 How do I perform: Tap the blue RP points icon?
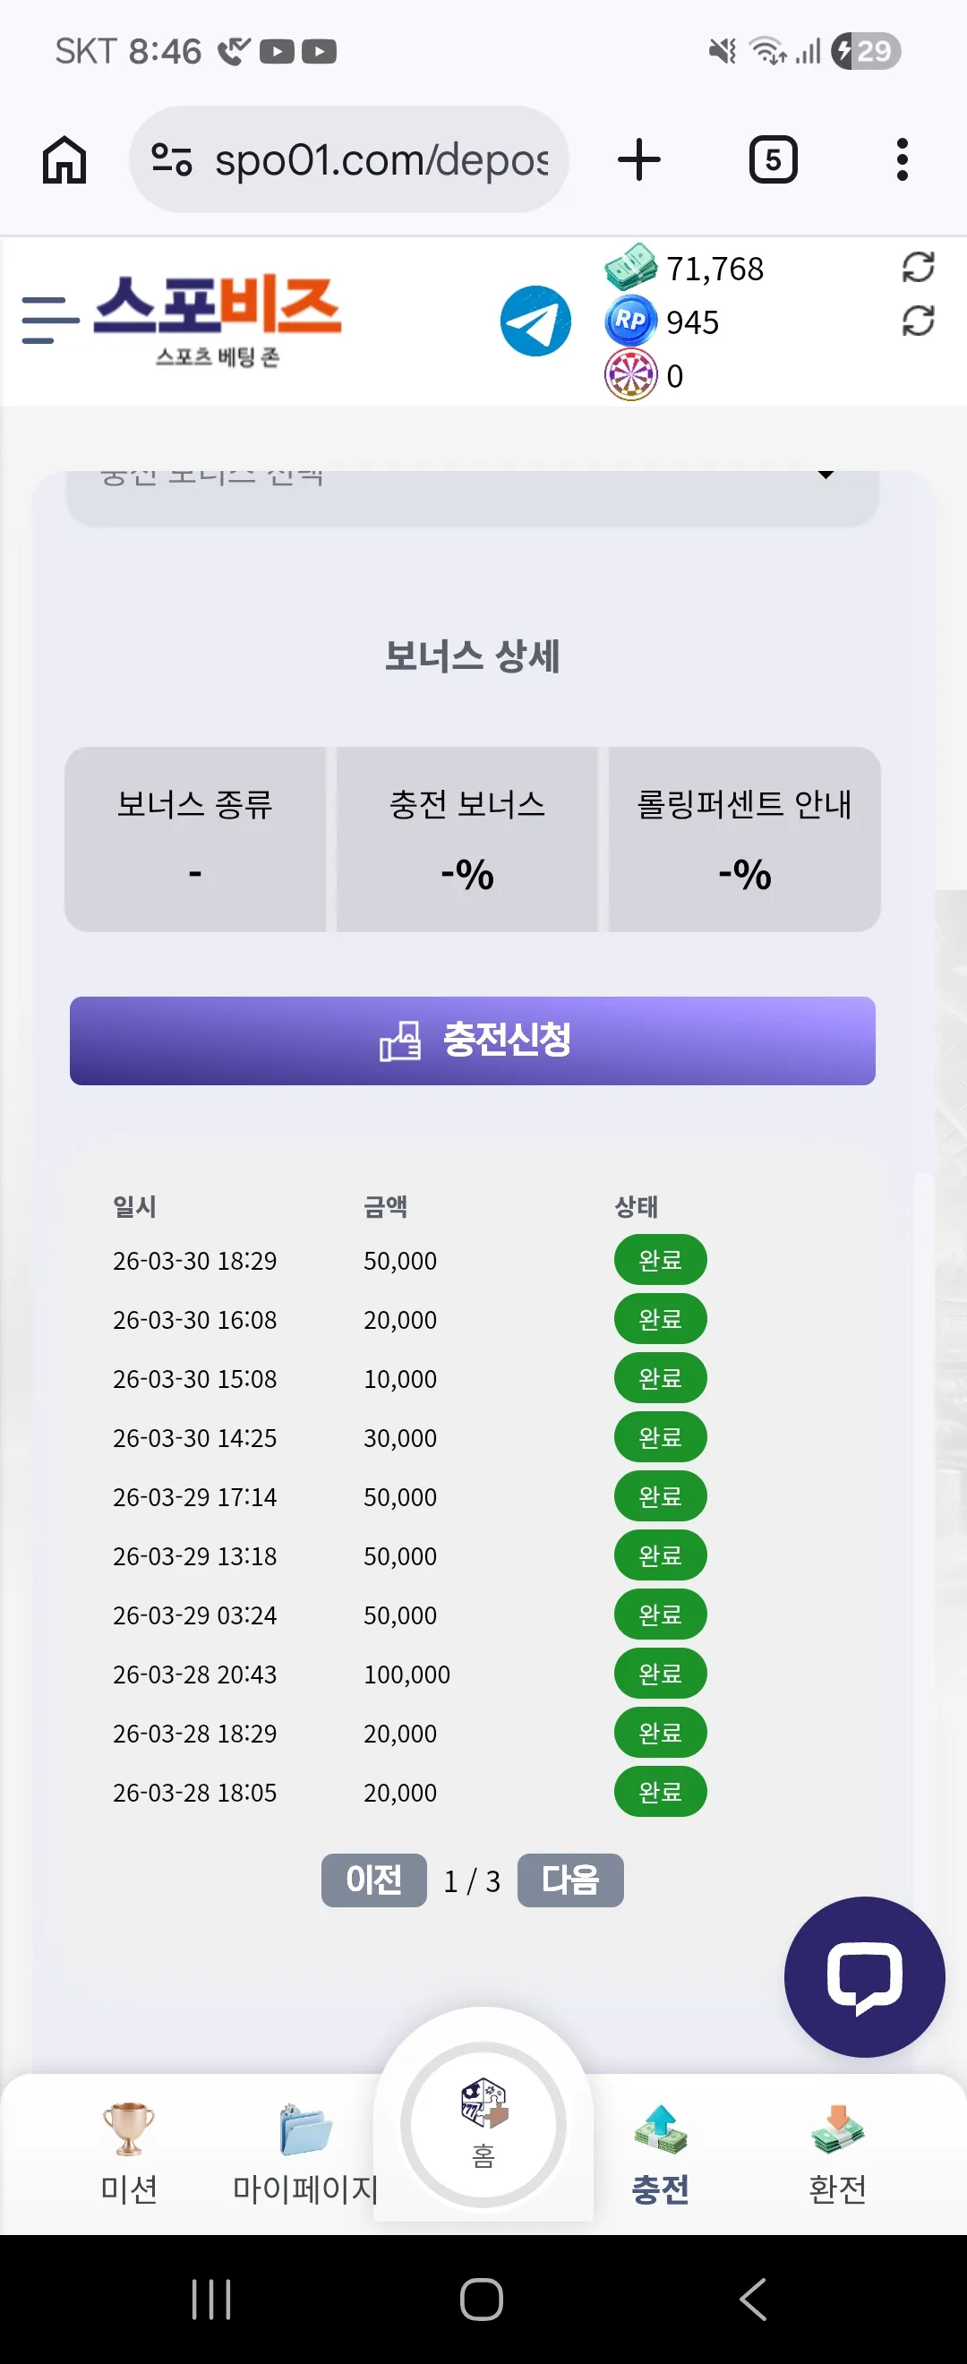point(630,321)
